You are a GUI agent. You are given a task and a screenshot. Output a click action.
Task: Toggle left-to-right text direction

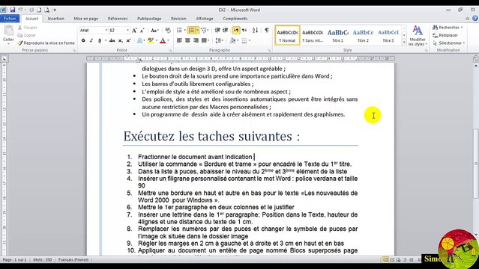[236, 30]
